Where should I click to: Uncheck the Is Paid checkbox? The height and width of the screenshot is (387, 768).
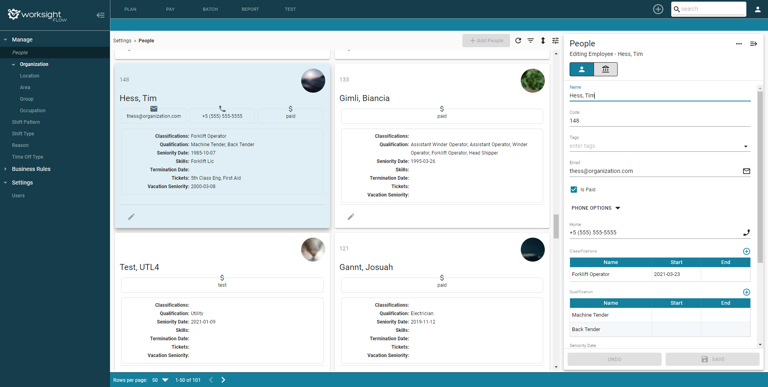click(x=574, y=190)
